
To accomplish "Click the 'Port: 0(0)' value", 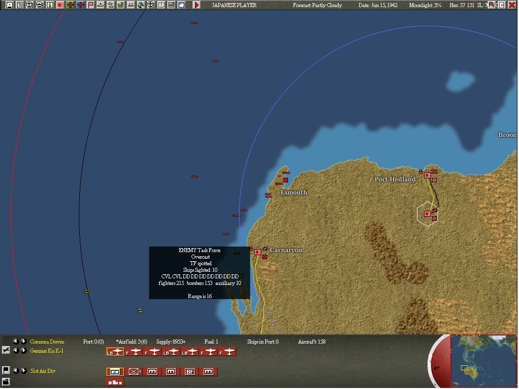I will click(x=93, y=342).
